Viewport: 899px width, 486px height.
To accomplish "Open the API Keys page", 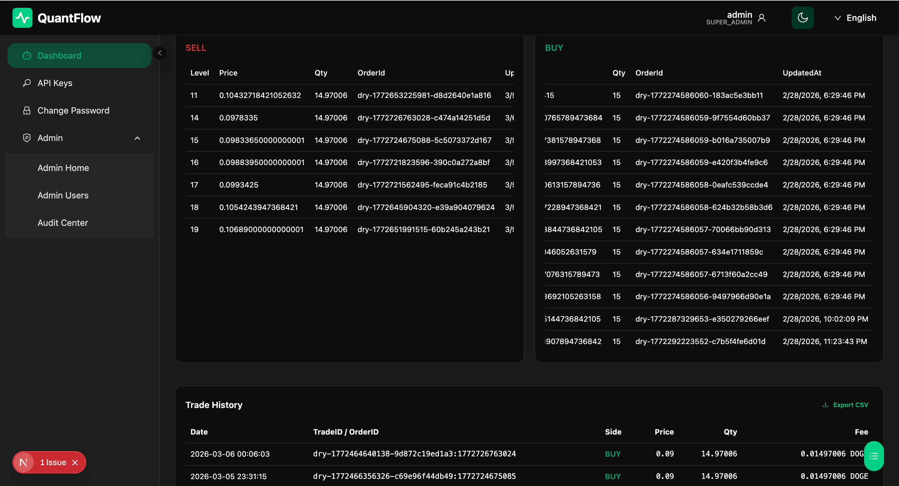I will pos(55,83).
